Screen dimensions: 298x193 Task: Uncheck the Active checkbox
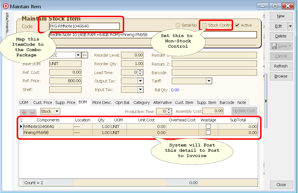point(237,25)
